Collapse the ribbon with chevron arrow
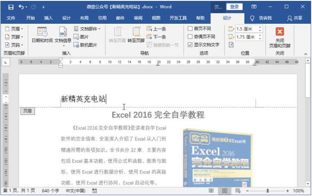 [x=306, y=54]
